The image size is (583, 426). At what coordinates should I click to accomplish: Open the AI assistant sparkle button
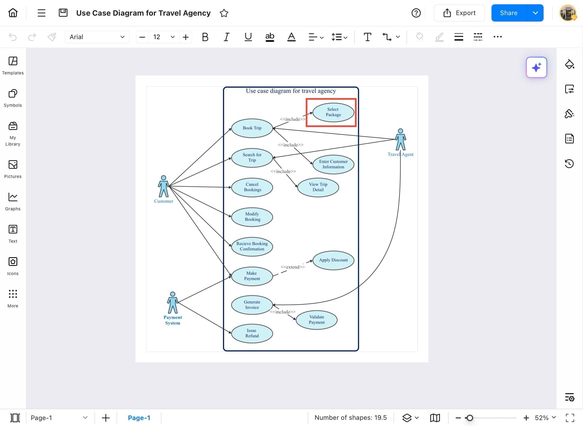click(536, 67)
